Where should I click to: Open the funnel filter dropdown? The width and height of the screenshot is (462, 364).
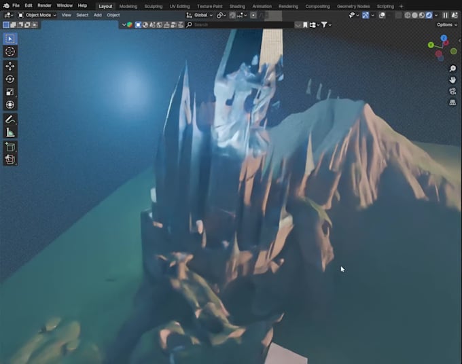click(x=326, y=24)
